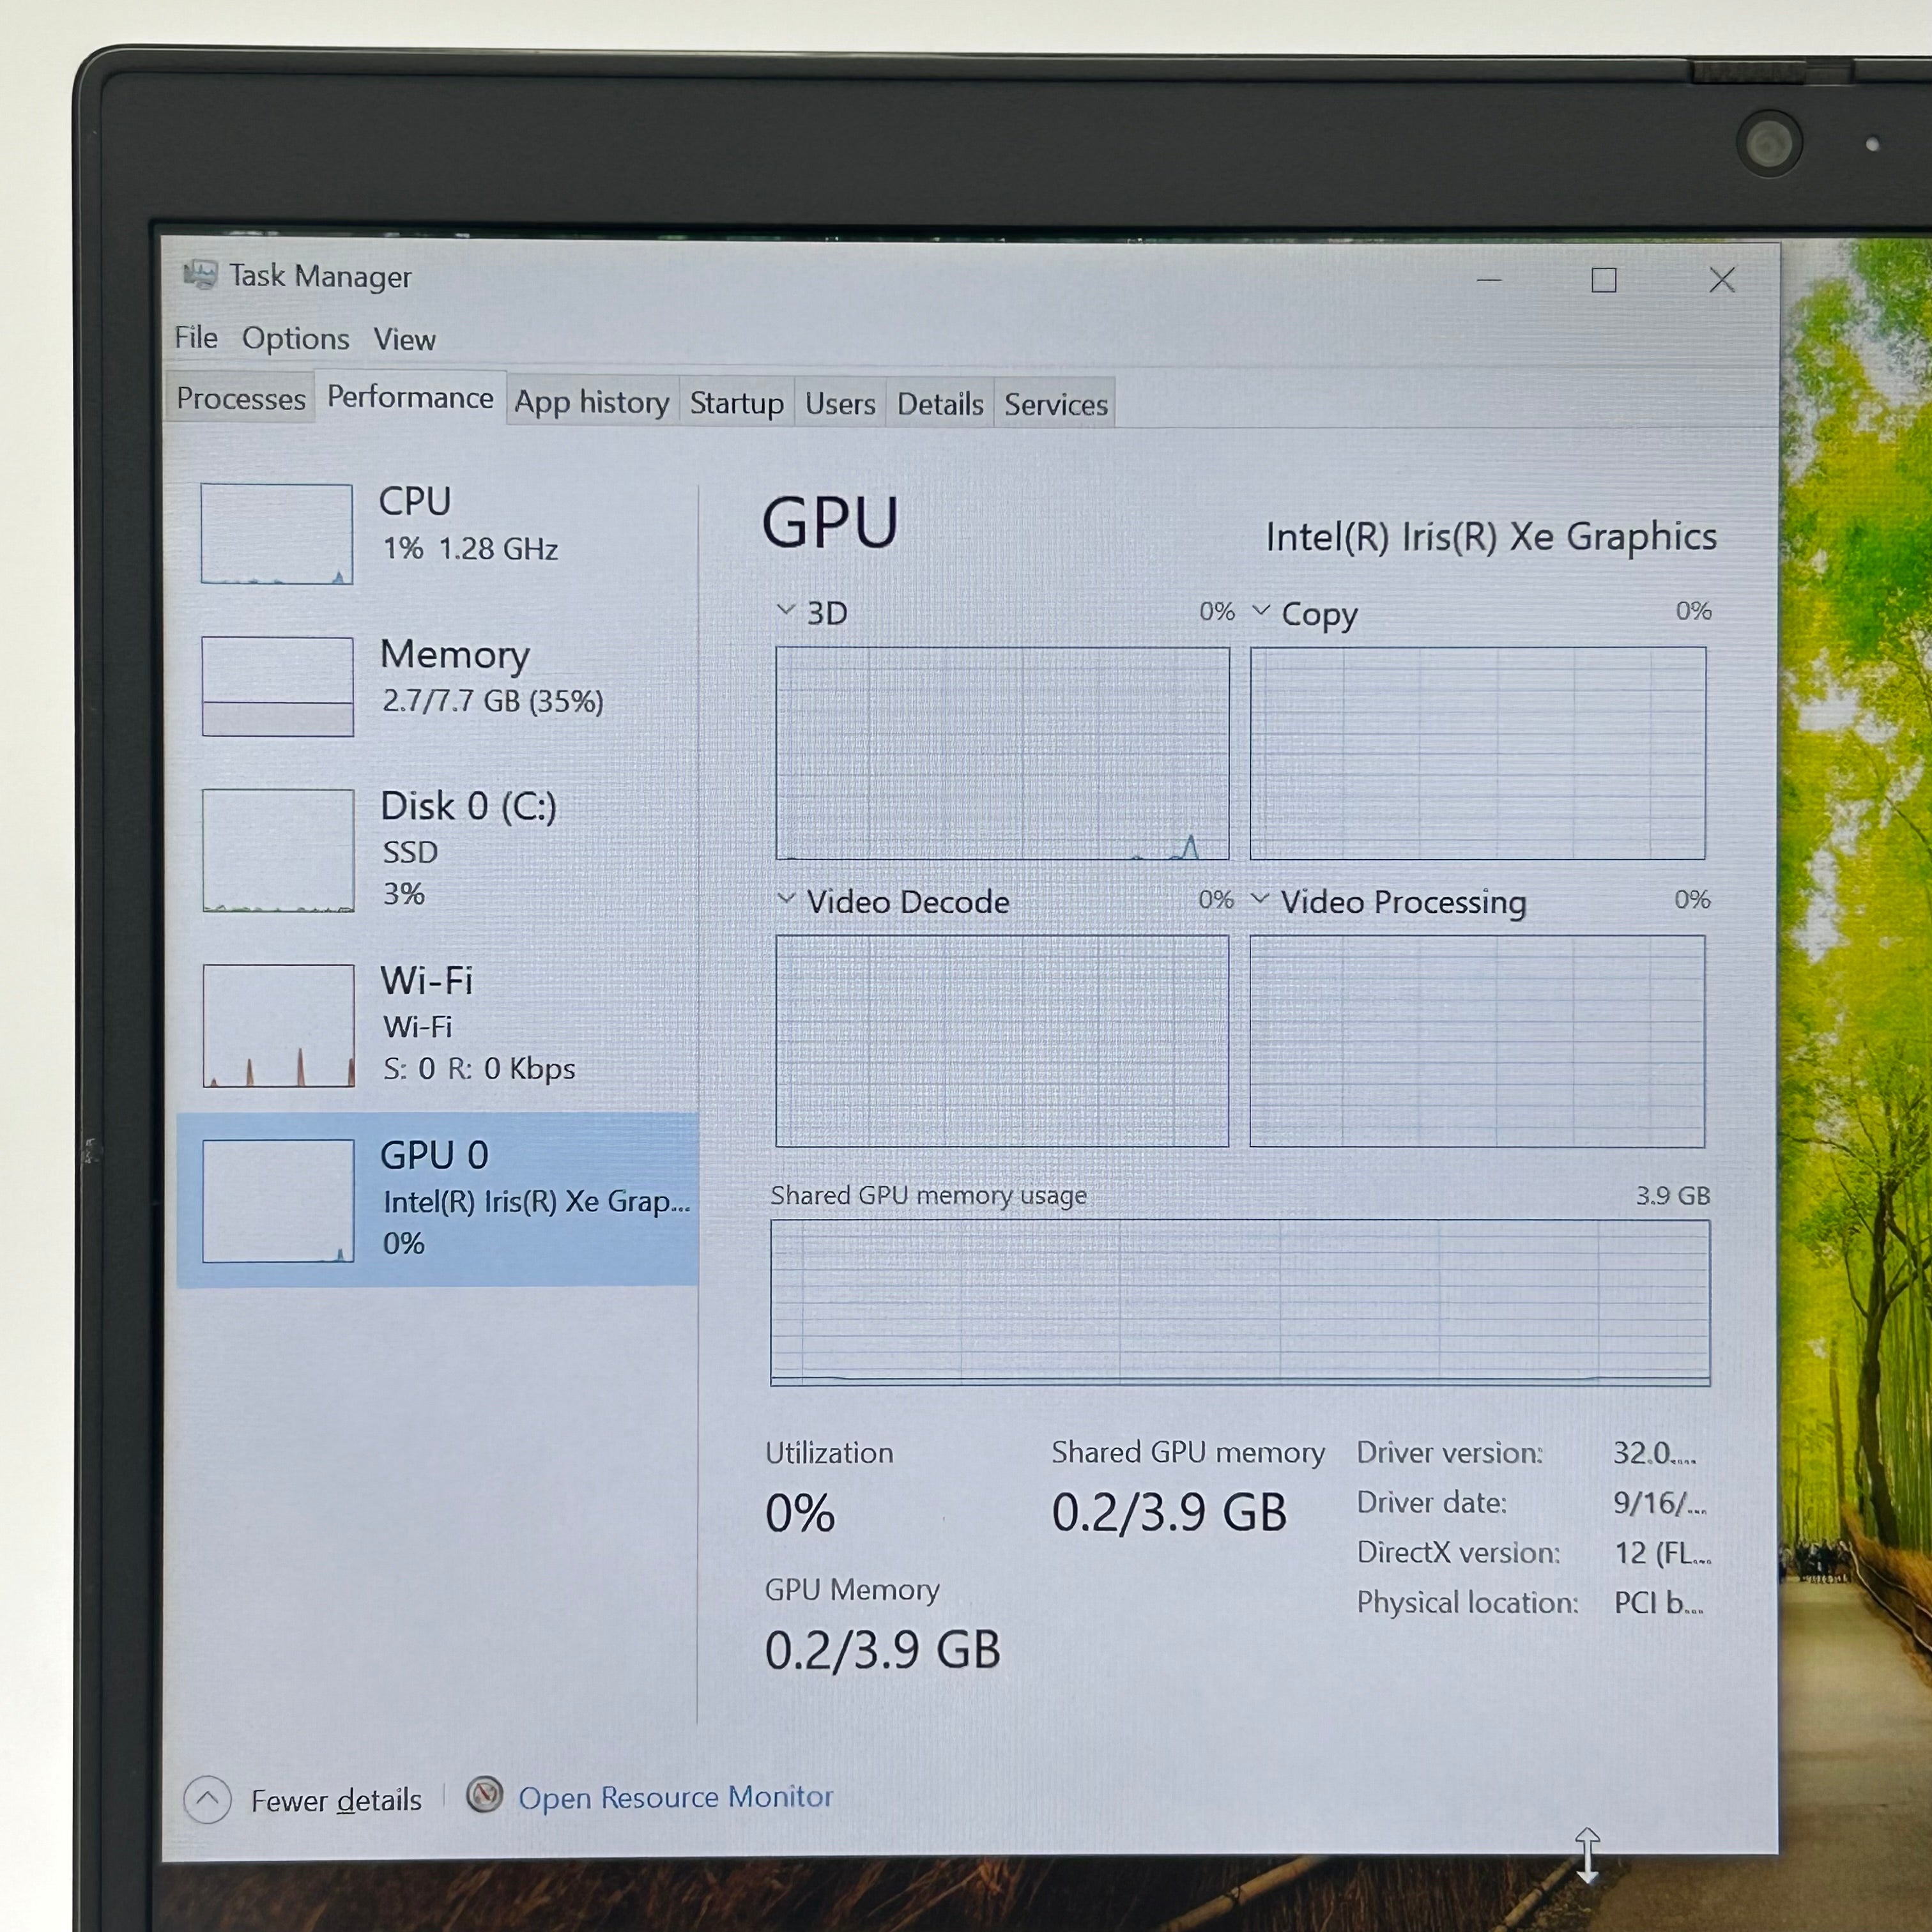This screenshot has height=1932, width=1932.
Task: Click the Video Processing graph
Action: pyautogui.click(x=1477, y=1041)
